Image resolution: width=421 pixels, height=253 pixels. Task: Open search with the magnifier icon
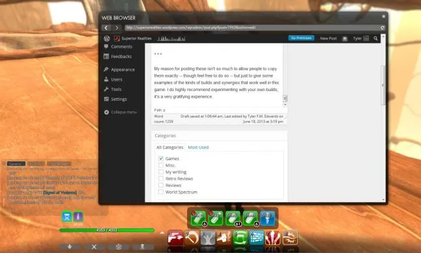375,38
